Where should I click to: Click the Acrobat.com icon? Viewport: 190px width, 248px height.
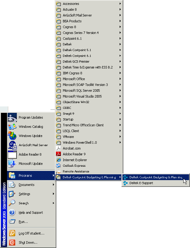[x=58, y=148]
